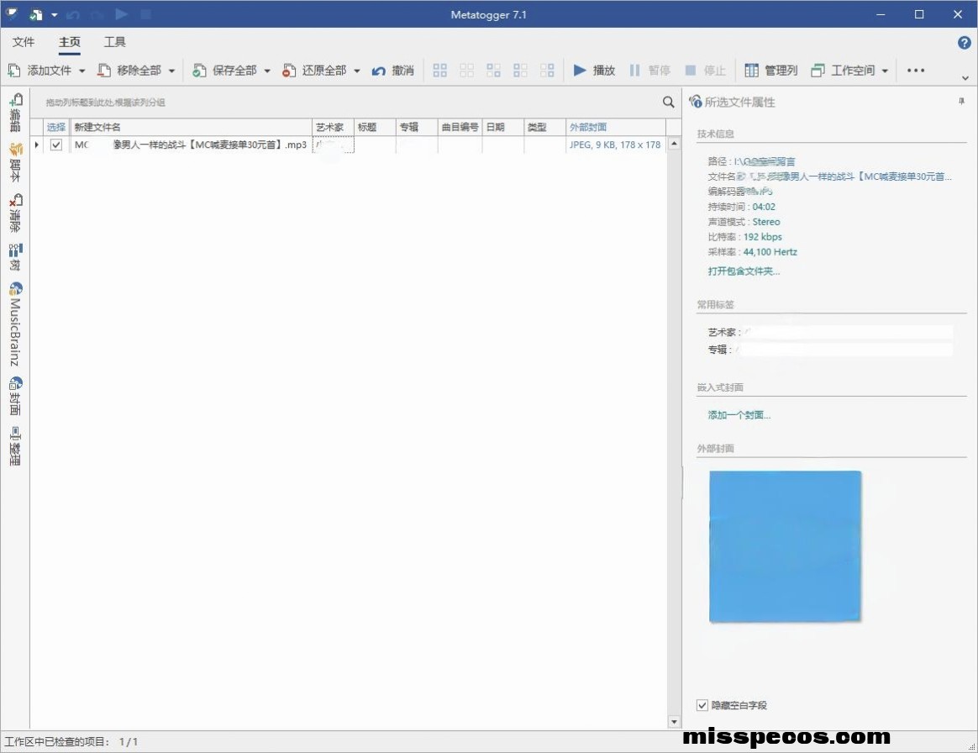Click 添加一个封面 link
Viewport: 978px width, 753px height.
(739, 415)
